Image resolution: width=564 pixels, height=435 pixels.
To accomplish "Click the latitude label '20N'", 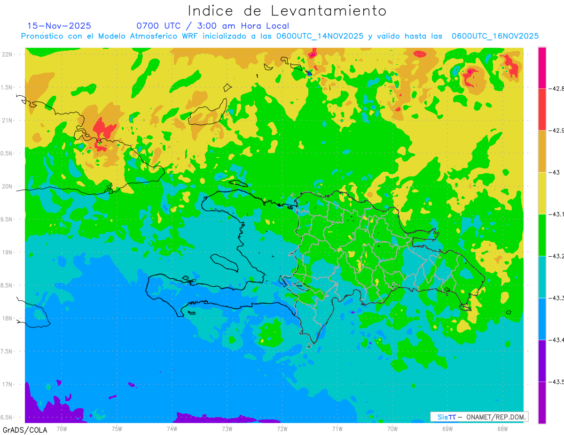I will 7,186.
